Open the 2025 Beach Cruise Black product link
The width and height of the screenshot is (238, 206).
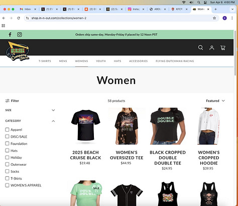[x=85, y=155]
